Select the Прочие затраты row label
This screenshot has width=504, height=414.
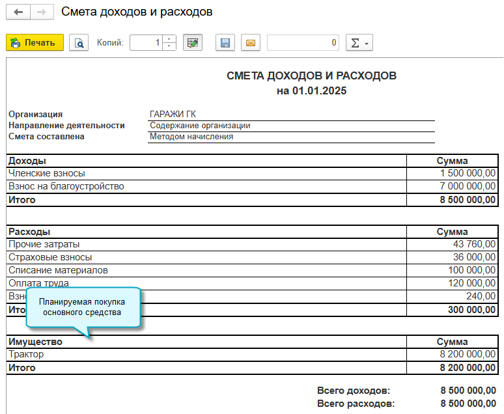(44, 244)
